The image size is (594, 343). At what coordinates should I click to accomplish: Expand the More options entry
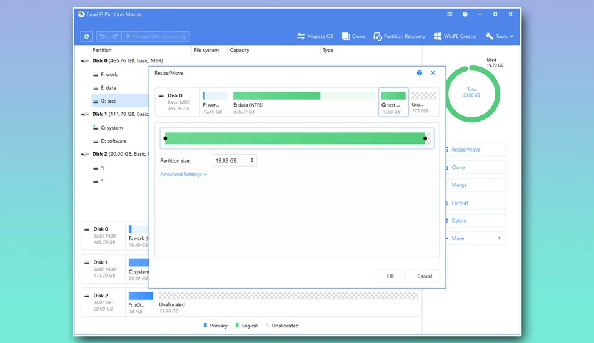[x=475, y=238]
